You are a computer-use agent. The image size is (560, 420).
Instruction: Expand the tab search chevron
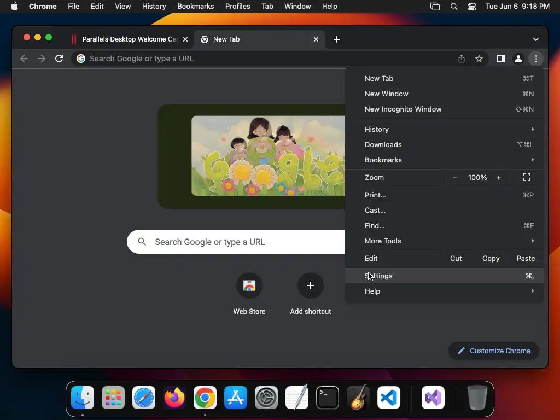pos(536,39)
